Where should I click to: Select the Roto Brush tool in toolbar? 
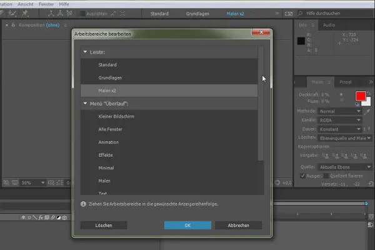(x=12, y=13)
